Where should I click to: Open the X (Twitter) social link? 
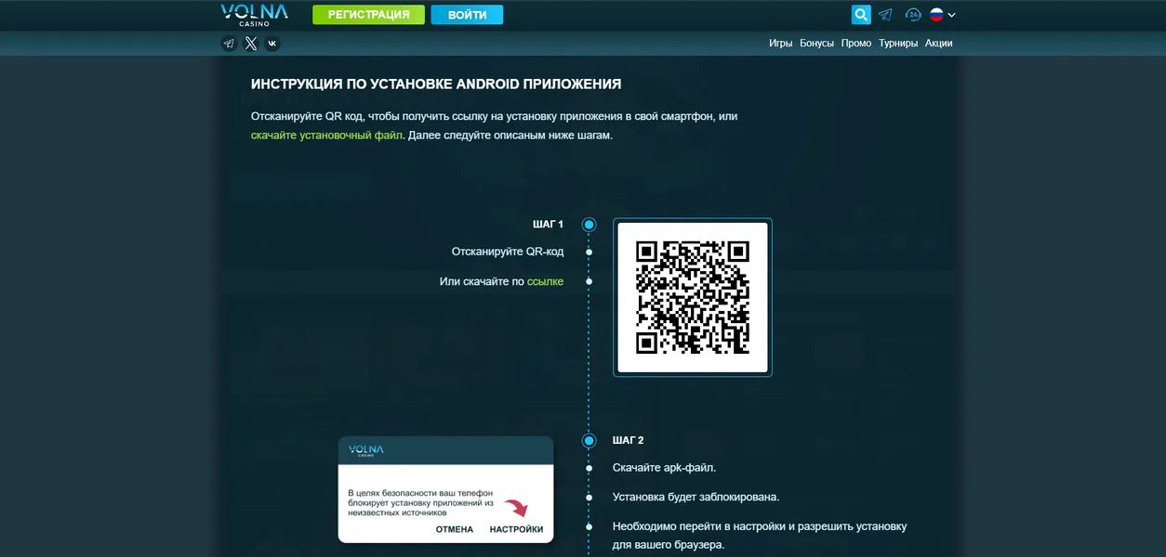click(x=251, y=44)
